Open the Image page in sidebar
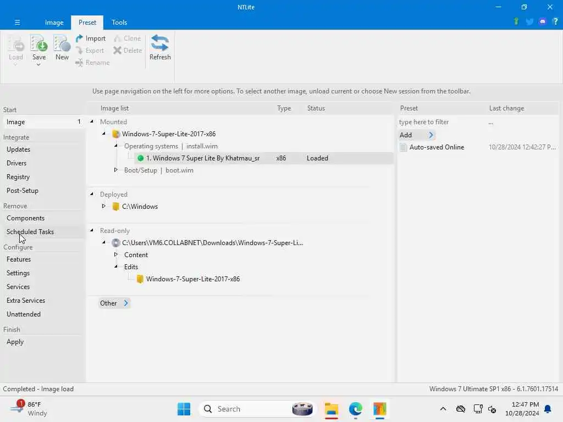563x422 pixels. pos(43,122)
